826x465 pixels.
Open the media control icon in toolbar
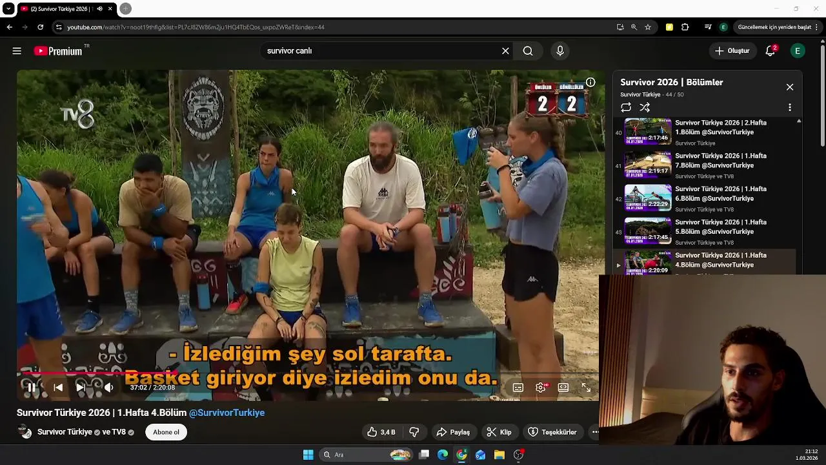click(708, 27)
